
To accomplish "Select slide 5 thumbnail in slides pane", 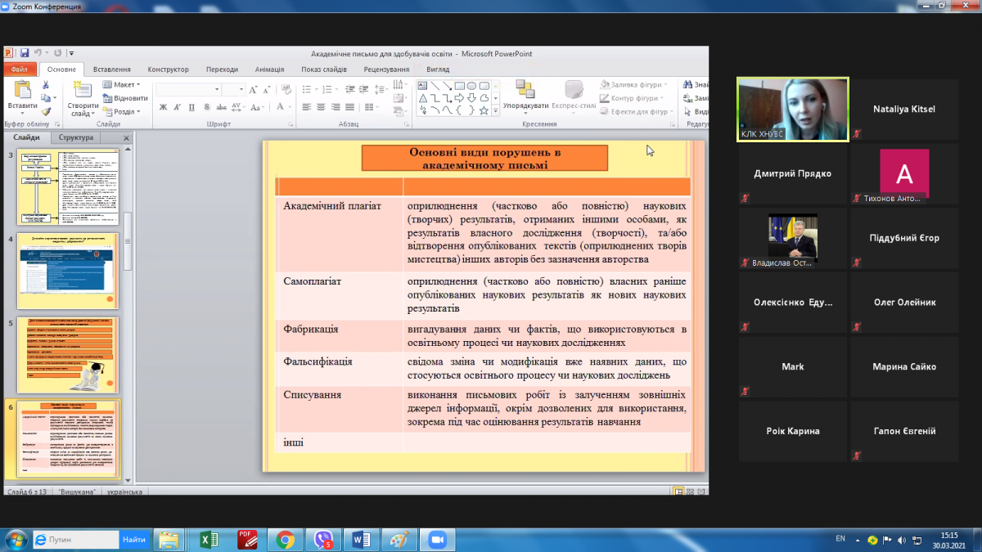I will 68,355.
